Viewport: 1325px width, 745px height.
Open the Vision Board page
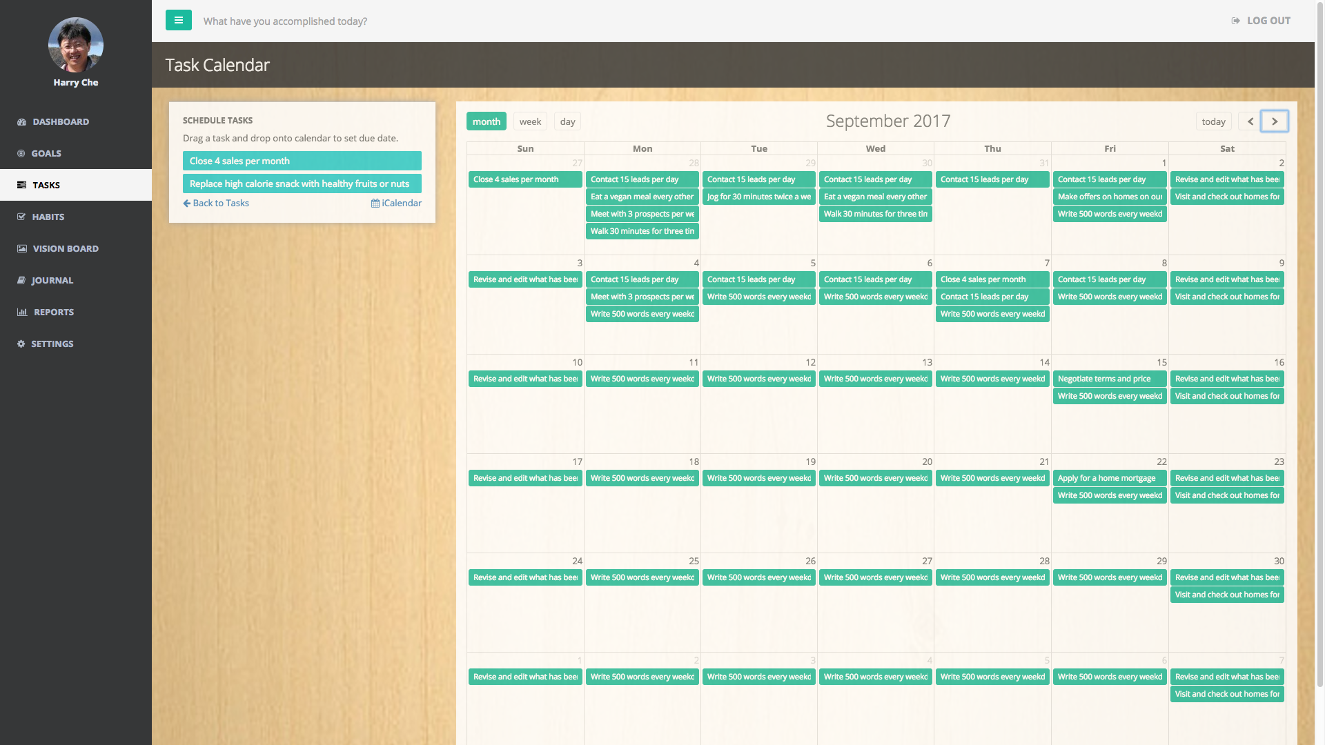click(66, 248)
